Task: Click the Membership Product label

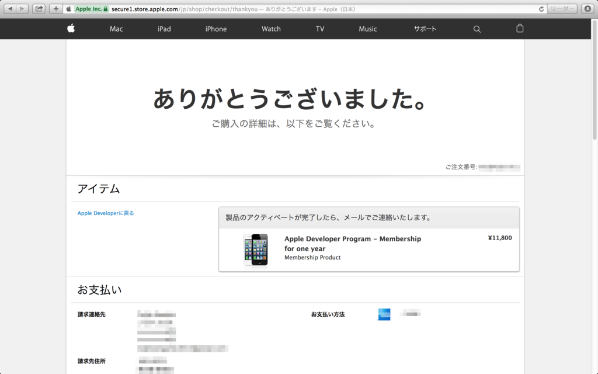Action: (312, 258)
